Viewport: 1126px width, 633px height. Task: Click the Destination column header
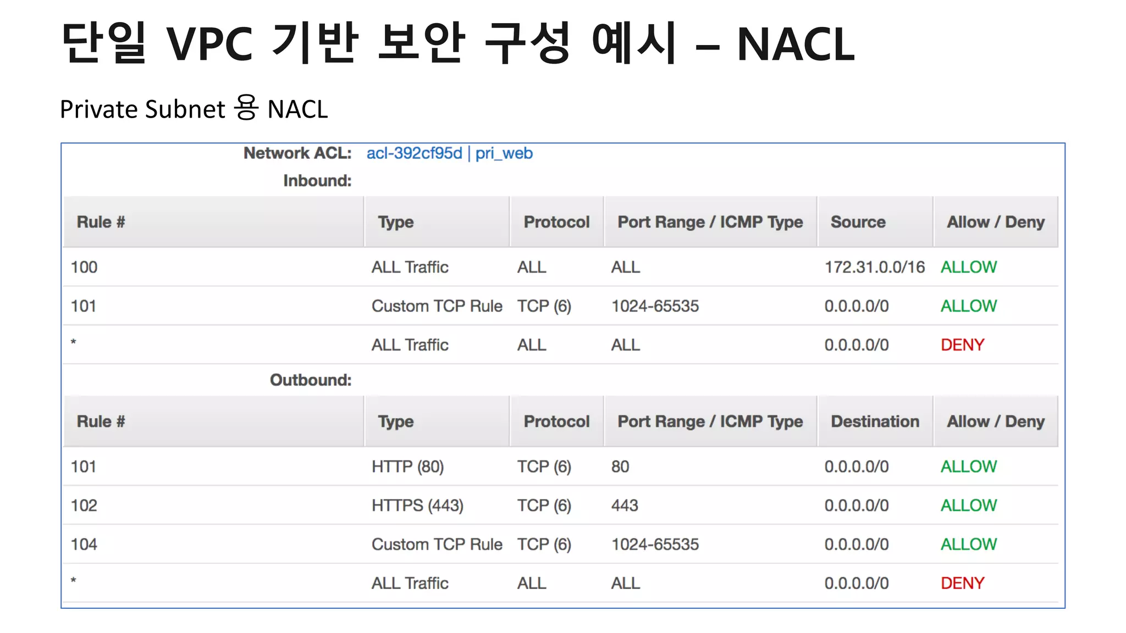(875, 421)
